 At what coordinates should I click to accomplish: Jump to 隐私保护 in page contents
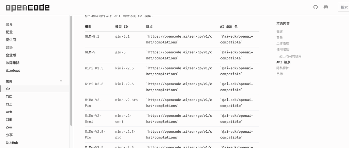[283, 68]
